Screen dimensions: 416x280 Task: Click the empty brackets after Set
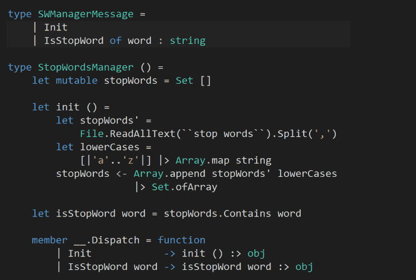[205, 81]
